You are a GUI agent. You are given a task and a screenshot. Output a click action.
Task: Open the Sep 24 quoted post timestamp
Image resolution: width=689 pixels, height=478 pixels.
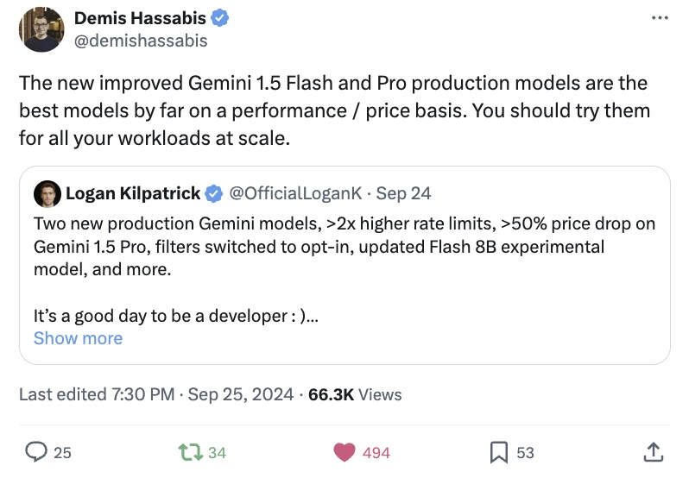pyautogui.click(x=403, y=193)
